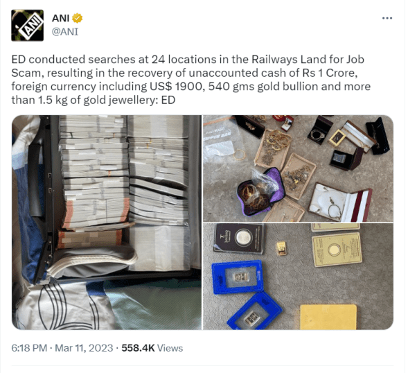
Task: Open the ANI profile avatar
Action: [28, 25]
